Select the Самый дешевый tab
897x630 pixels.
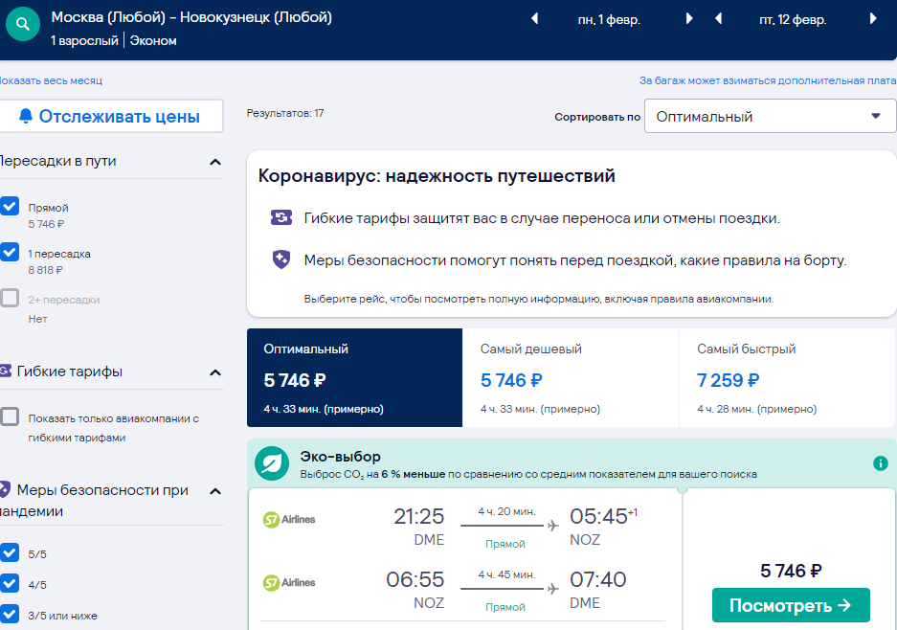571,377
